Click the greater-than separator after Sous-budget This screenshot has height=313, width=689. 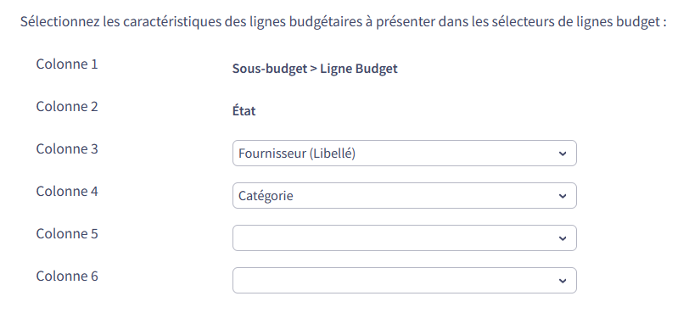point(313,69)
